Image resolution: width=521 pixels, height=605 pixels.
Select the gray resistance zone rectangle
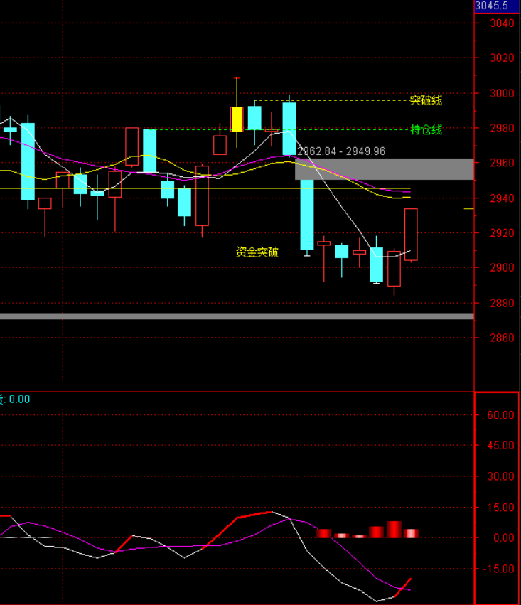point(384,169)
